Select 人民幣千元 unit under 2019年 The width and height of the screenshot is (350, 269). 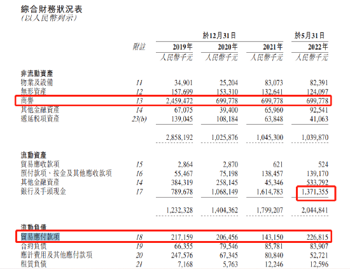176,57
